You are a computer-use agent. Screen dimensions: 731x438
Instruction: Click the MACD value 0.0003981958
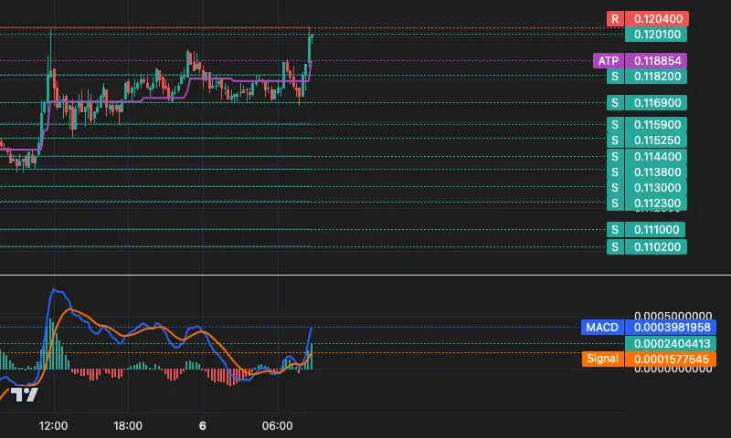click(x=671, y=328)
